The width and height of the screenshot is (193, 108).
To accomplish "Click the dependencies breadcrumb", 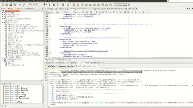I will (63, 60).
